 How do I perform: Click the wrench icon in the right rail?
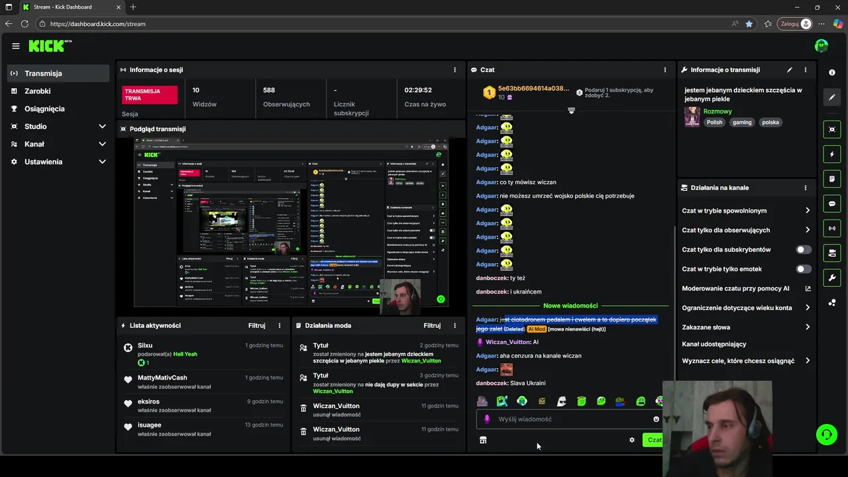pos(832,278)
